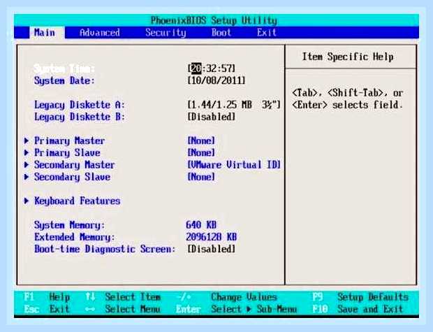Open the Security menu tab
Image resolution: width=433 pixels, height=332 pixels.
click(x=166, y=33)
